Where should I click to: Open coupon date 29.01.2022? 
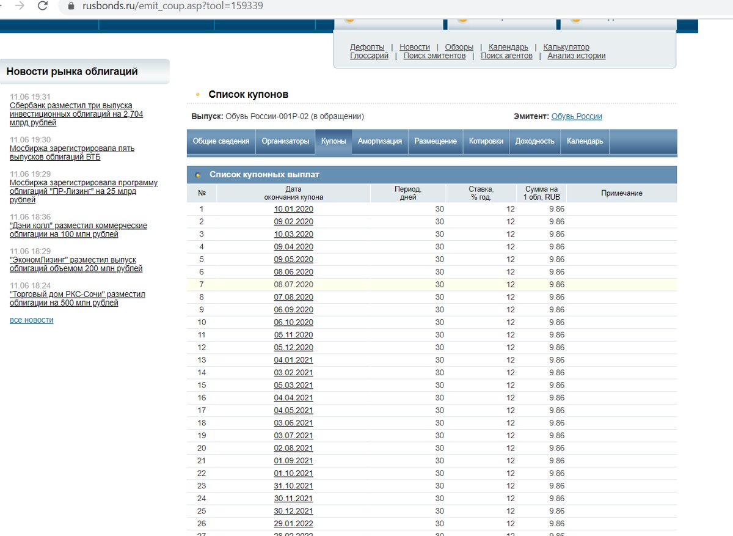(x=293, y=523)
